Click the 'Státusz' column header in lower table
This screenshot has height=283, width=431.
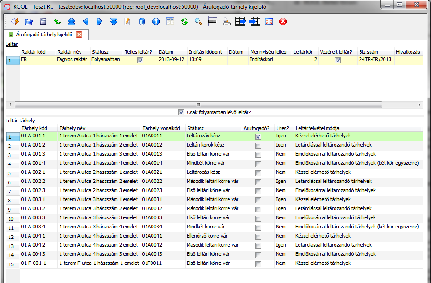point(196,128)
